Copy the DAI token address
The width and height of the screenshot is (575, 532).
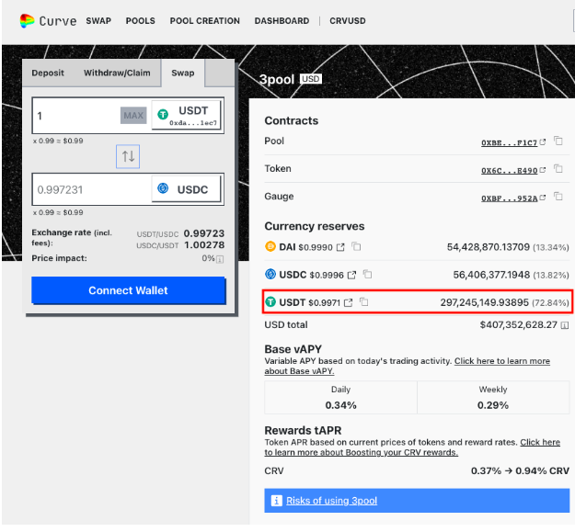[356, 246]
